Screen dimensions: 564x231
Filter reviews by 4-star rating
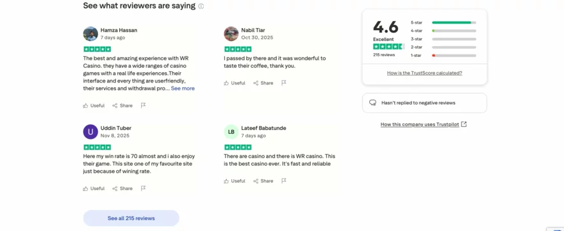click(x=443, y=31)
